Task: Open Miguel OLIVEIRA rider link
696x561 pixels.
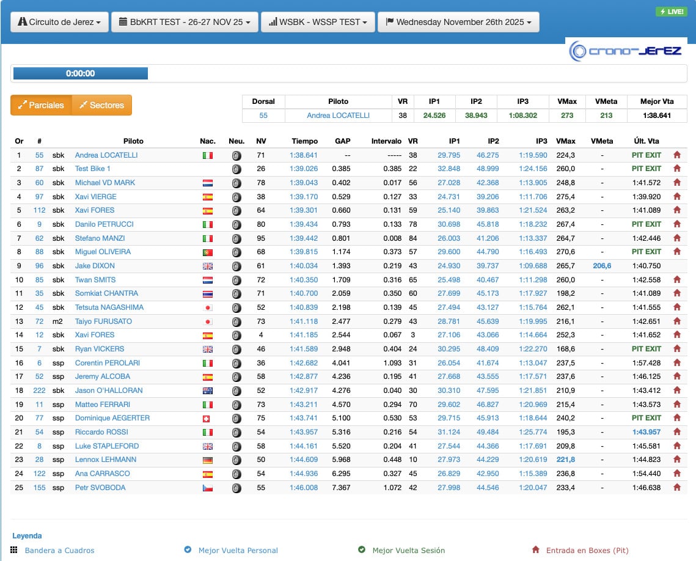Action: click(x=103, y=252)
